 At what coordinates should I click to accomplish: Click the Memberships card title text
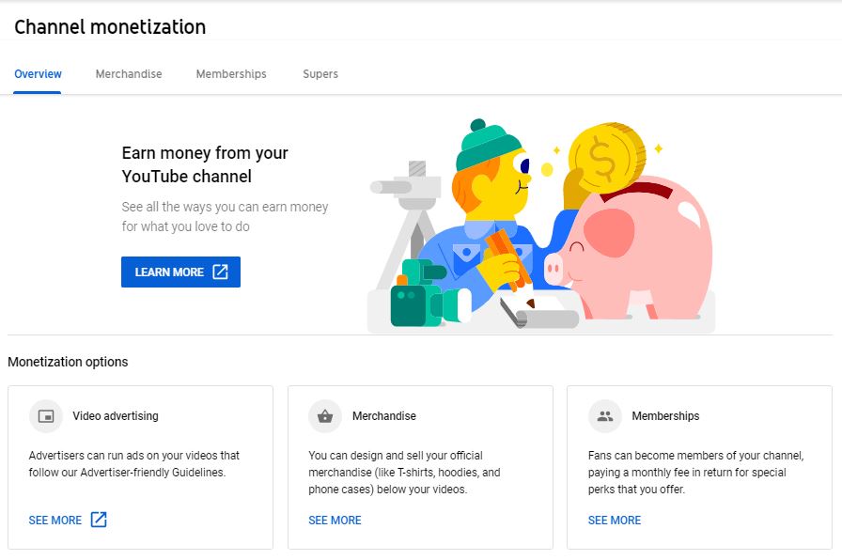666,416
